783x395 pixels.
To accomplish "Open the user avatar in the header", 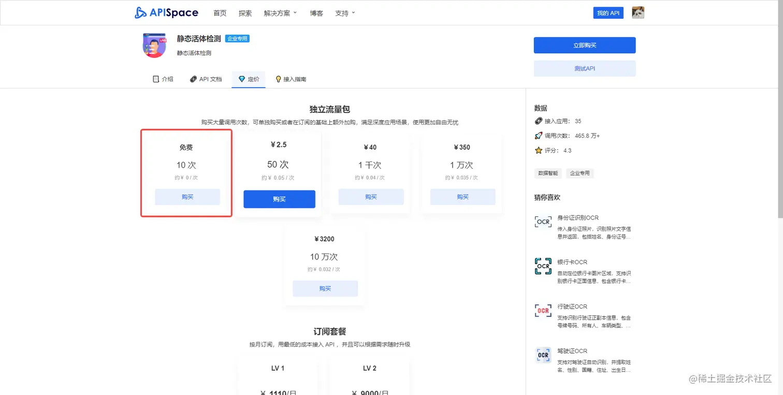I will pos(638,13).
